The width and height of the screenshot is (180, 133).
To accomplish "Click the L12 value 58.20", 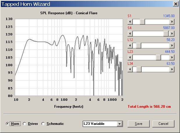I will [170, 40].
